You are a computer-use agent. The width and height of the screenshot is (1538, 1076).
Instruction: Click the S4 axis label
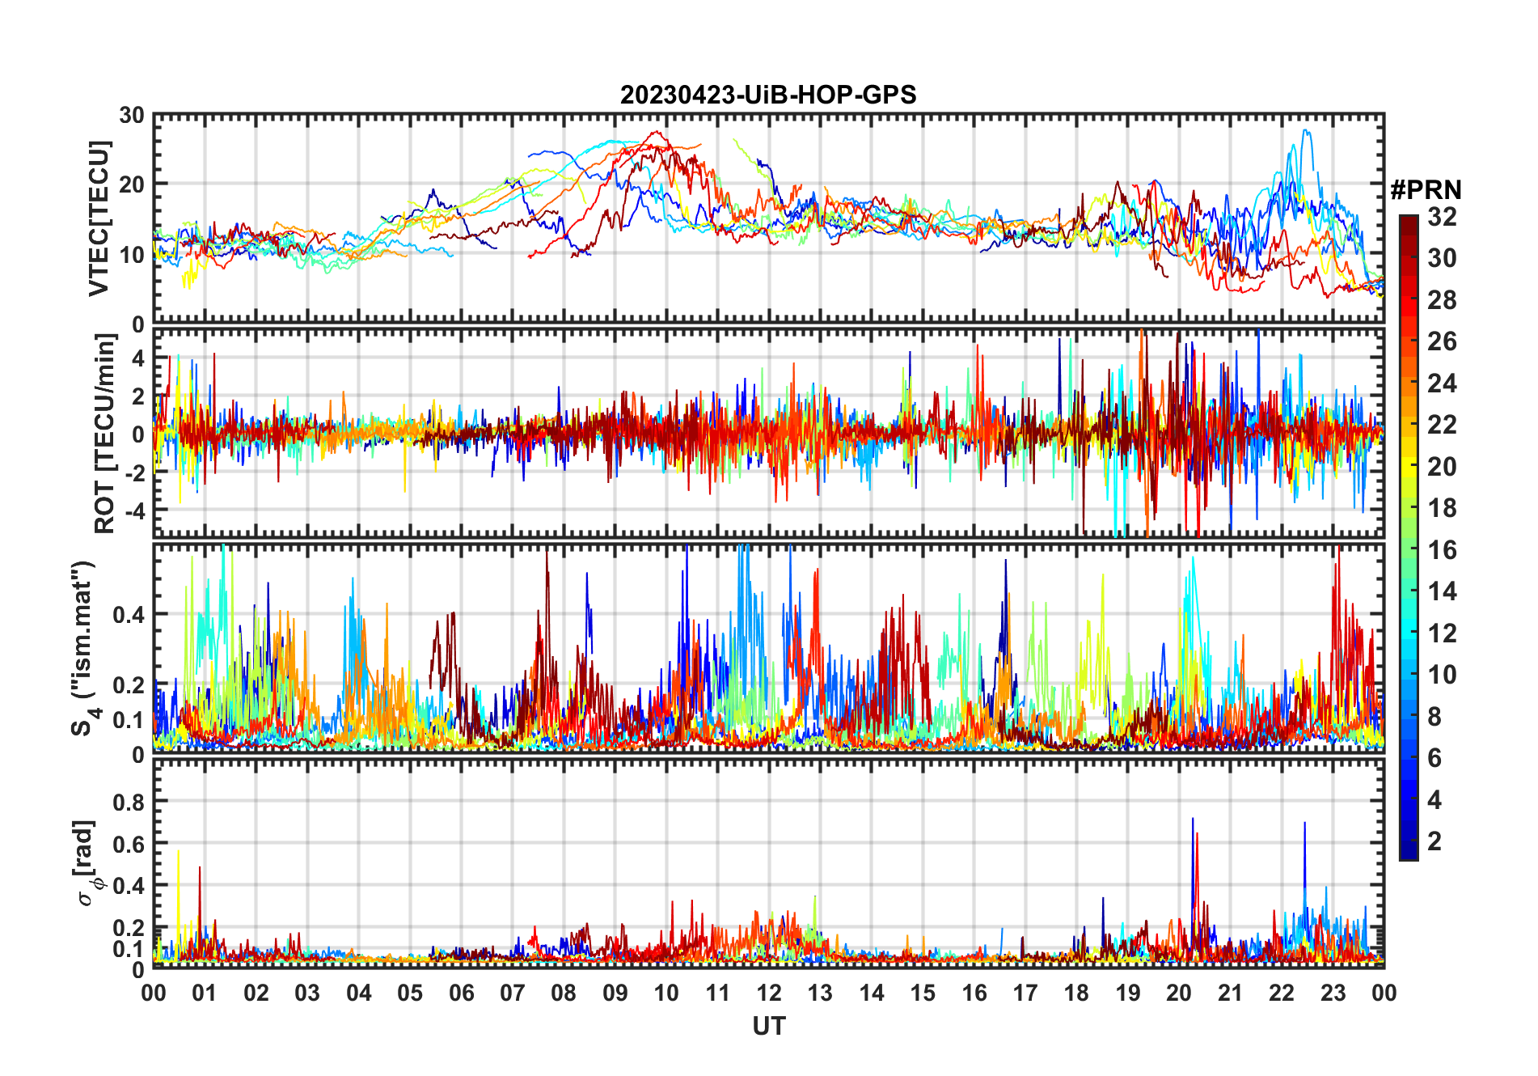[x=84, y=648]
